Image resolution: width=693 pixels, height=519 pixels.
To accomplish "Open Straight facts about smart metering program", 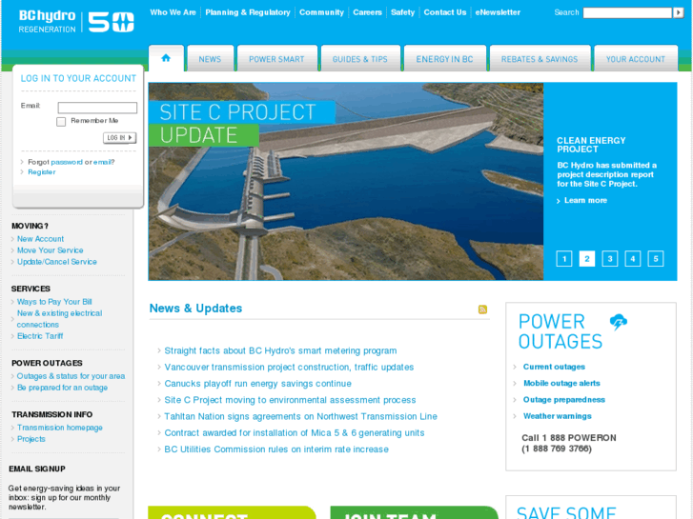I will [x=280, y=350].
